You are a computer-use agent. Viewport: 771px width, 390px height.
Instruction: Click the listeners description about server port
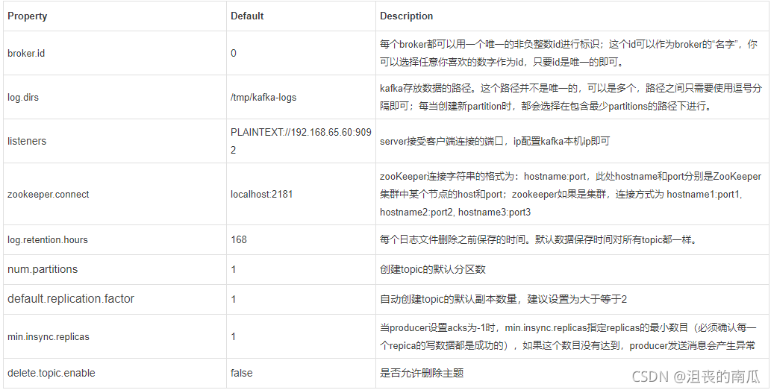coord(495,142)
